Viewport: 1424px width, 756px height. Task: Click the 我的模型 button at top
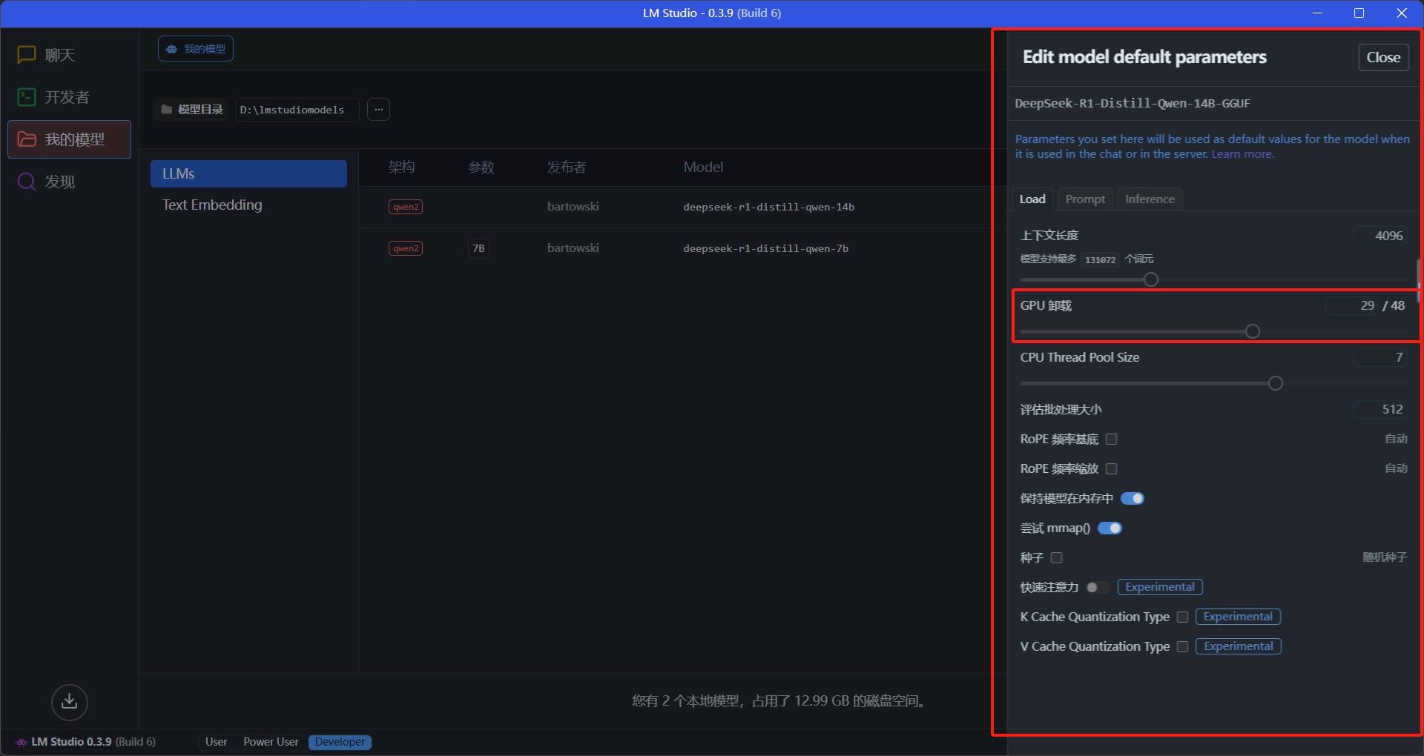point(196,49)
